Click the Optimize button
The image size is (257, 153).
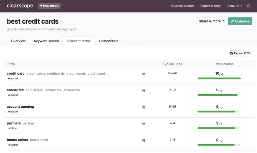click(x=240, y=21)
